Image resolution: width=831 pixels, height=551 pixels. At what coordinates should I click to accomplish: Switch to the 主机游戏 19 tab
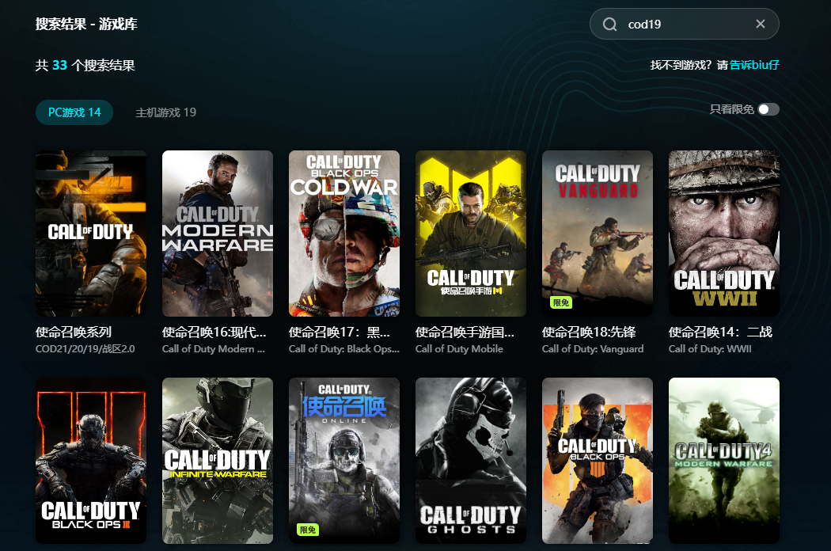[166, 112]
